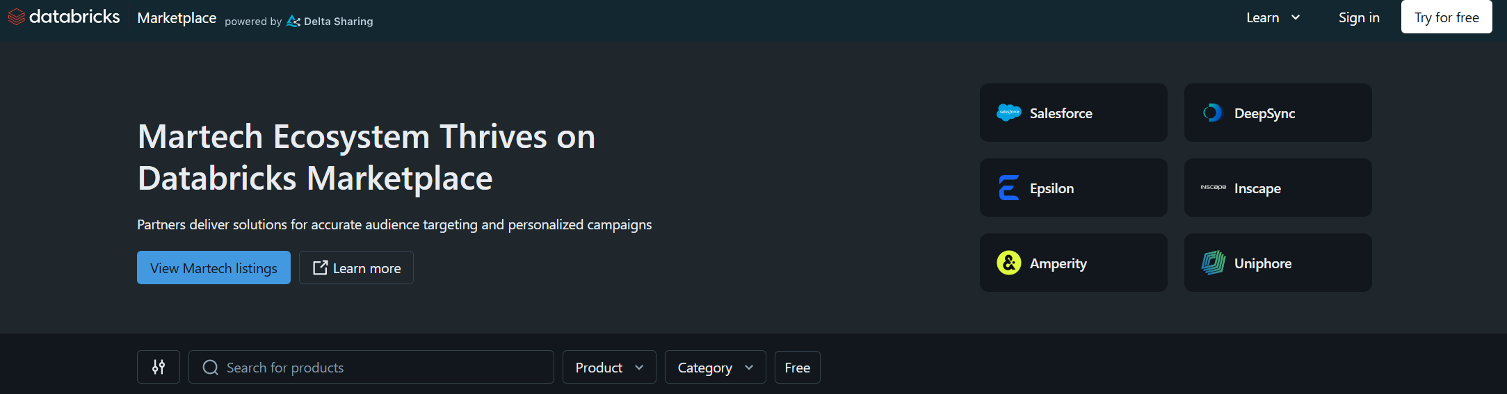The width and height of the screenshot is (1507, 394).
Task: Toggle the Free filter
Action: 798,367
